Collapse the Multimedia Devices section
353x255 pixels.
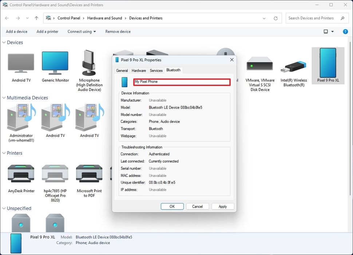tap(4, 98)
